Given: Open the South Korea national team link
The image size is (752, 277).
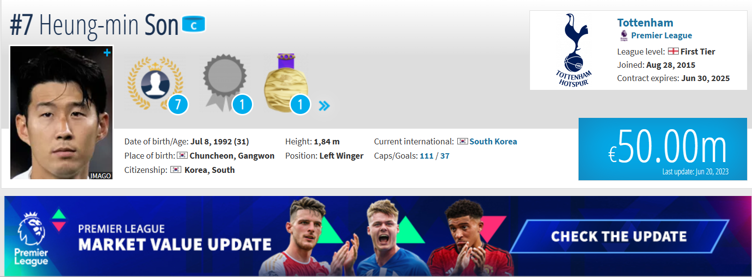Looking at the screenshot, I should [x=493, y=141].
